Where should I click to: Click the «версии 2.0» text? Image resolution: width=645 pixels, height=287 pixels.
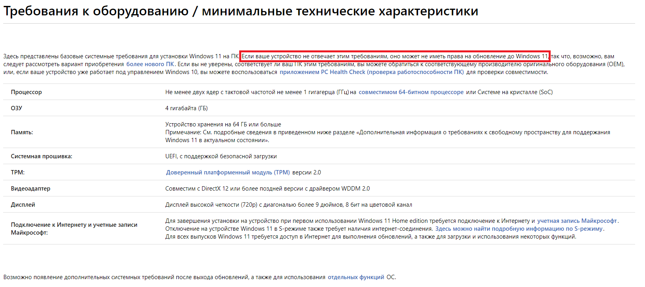click(x=307, y=172)
